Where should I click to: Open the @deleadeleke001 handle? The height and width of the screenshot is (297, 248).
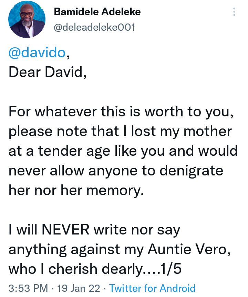point(94,27)
